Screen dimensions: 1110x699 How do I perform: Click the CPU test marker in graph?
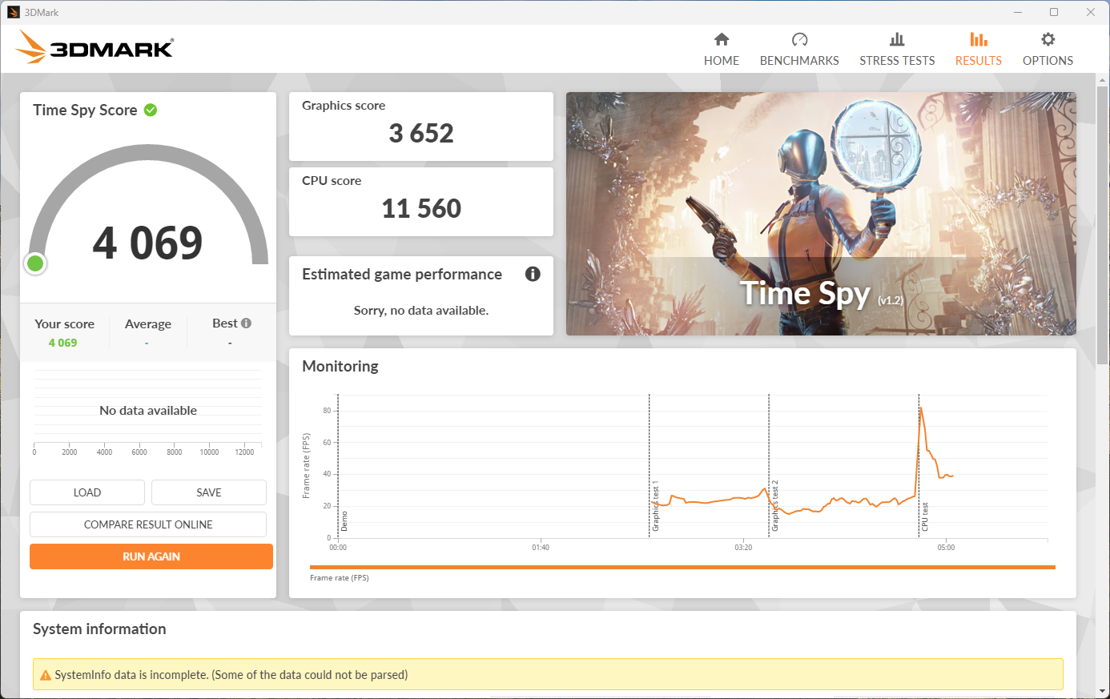[x=924, y=516]
